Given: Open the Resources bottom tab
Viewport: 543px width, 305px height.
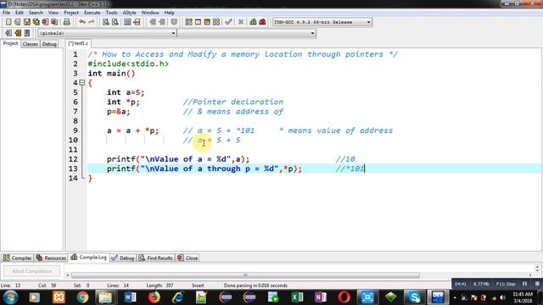Looking at the screenshot, I should [51, 258].
